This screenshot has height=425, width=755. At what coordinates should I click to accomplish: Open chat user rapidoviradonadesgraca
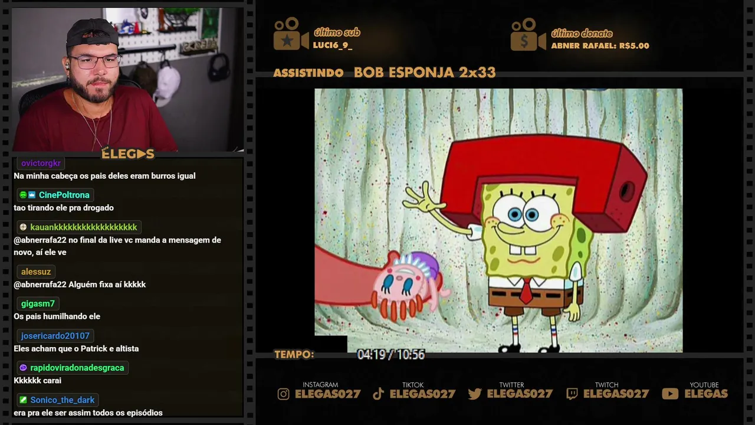pos(77,368)
